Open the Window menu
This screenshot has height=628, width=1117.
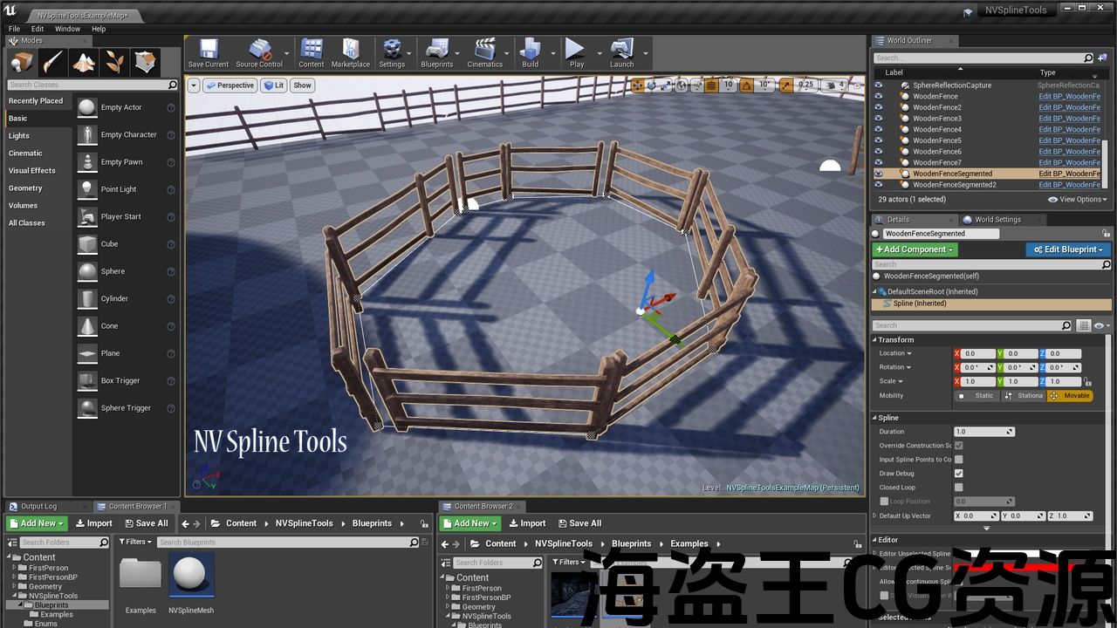67,29
